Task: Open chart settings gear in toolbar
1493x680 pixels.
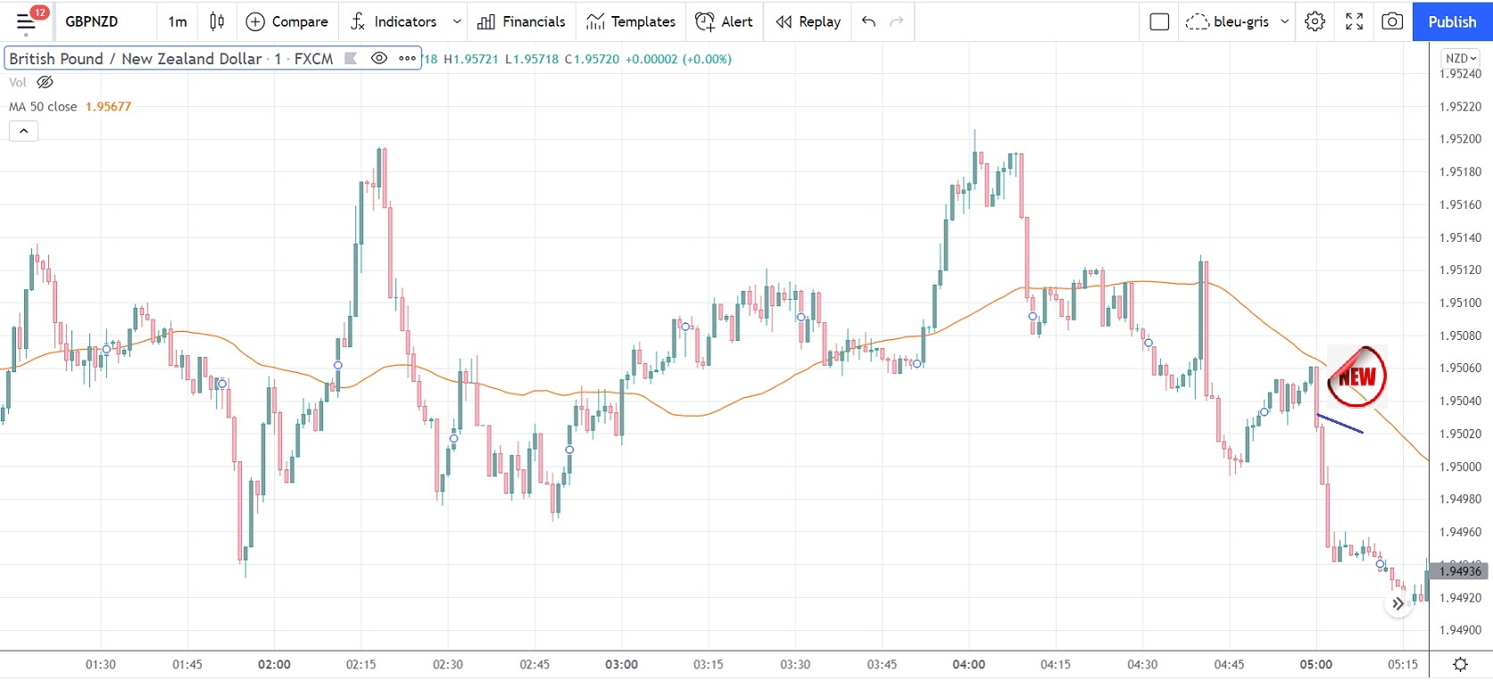Action: 1315,21
